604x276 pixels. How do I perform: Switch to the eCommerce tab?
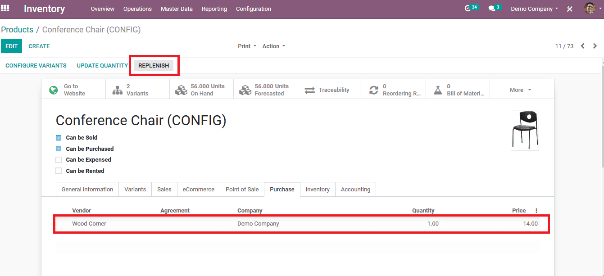pos(199,190)
